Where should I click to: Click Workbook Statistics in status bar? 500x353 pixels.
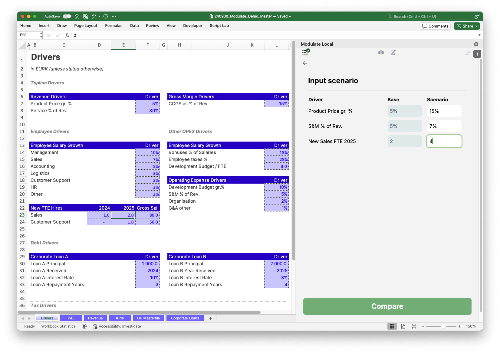(58, 326)
